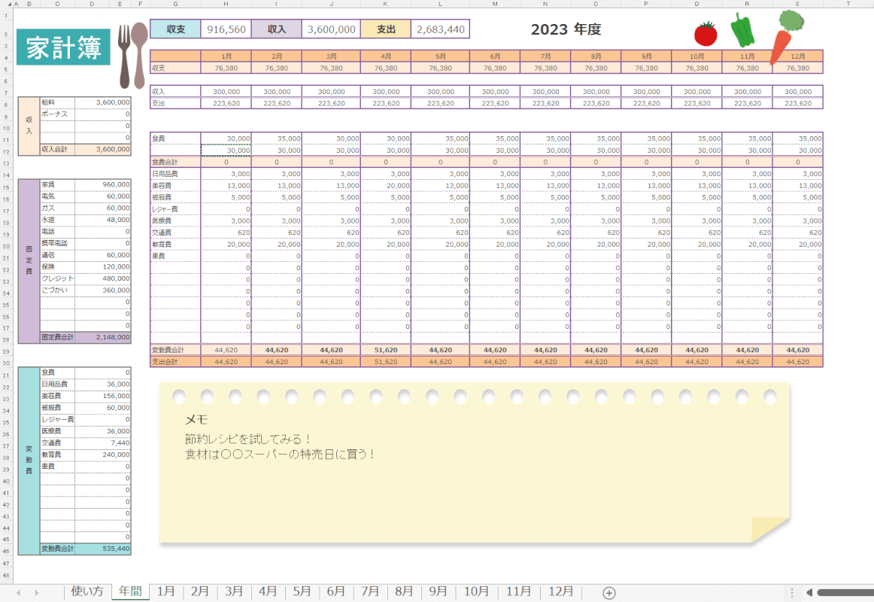Click the fork and spoon image
The image size is (874, 602).
131,54
